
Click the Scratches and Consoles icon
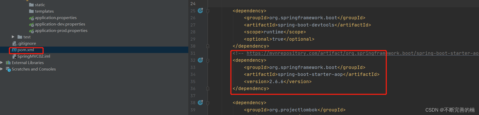pyautogui.click(x=8, y=69)
